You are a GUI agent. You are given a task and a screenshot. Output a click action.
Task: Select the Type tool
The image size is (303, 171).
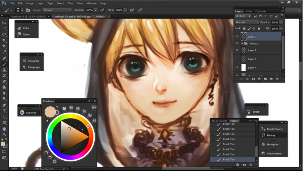4,111
